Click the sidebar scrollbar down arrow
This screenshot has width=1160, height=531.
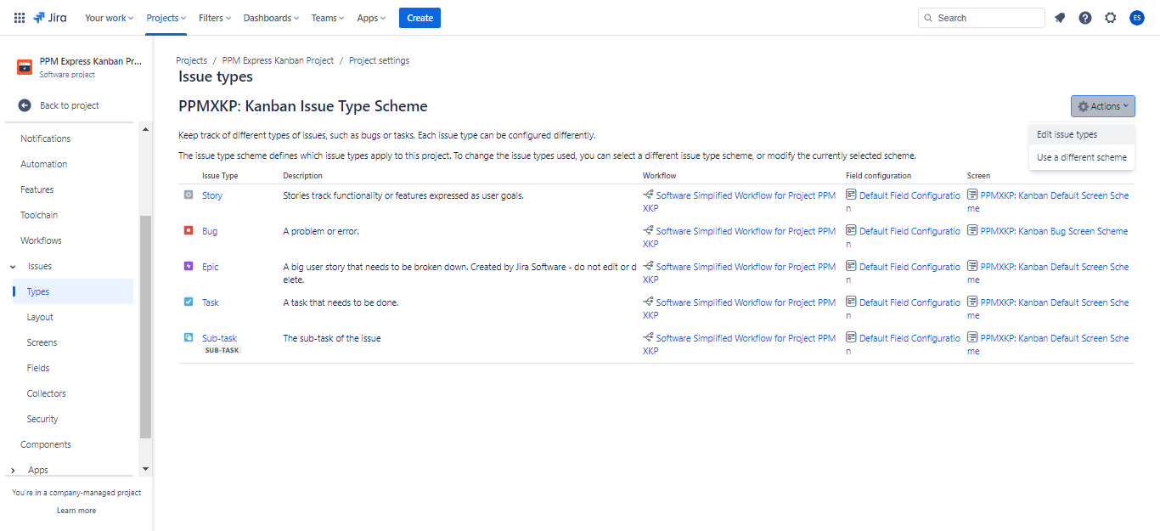[145, 469]
